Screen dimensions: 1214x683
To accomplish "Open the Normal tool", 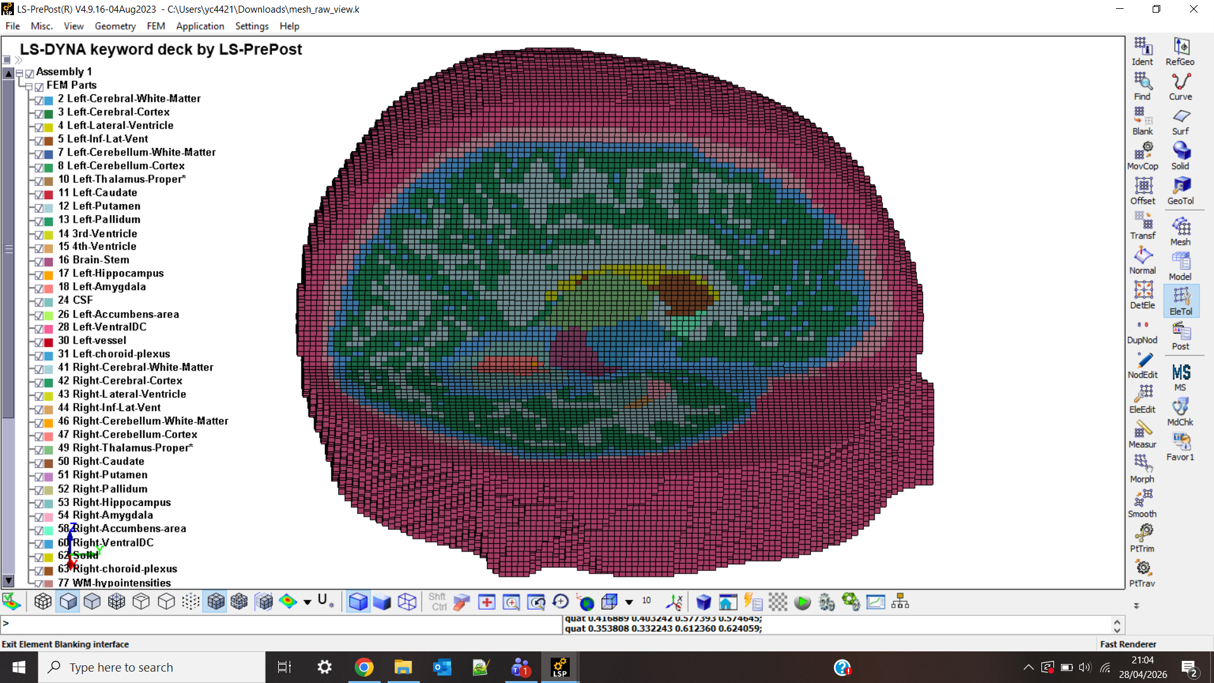I will pyautogui.click(x=1143, y=260).
